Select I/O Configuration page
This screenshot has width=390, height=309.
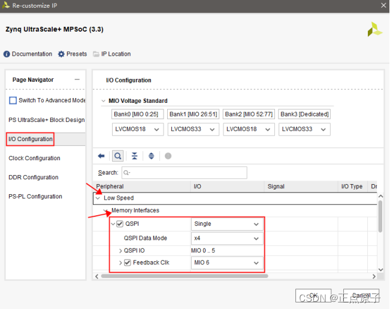(31, 139)
